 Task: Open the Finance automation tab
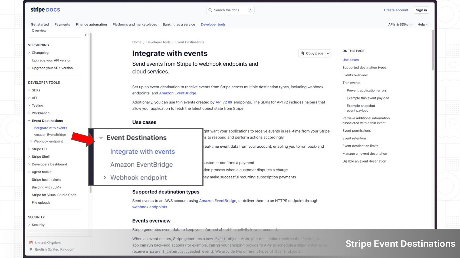[x=91, y=24]
